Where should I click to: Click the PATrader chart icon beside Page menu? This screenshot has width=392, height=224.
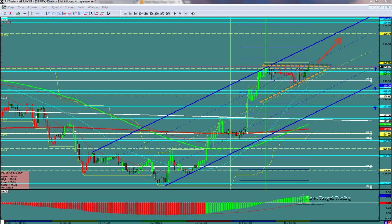point(4,7)
